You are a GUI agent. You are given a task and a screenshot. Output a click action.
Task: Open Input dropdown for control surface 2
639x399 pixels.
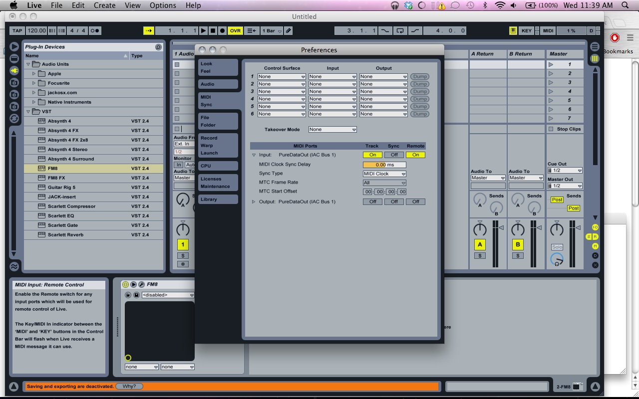coord(332,84)
